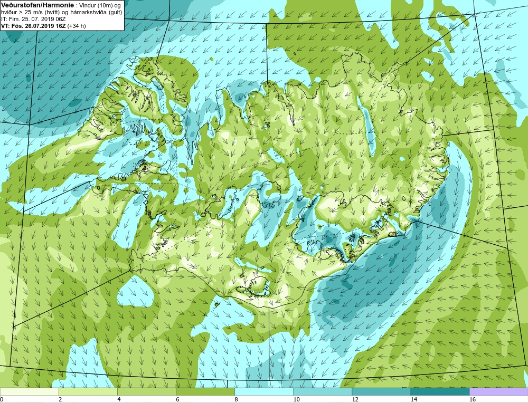Click the legend label '4'
Viewport: 528px width, 403px height.
[119, 399]
